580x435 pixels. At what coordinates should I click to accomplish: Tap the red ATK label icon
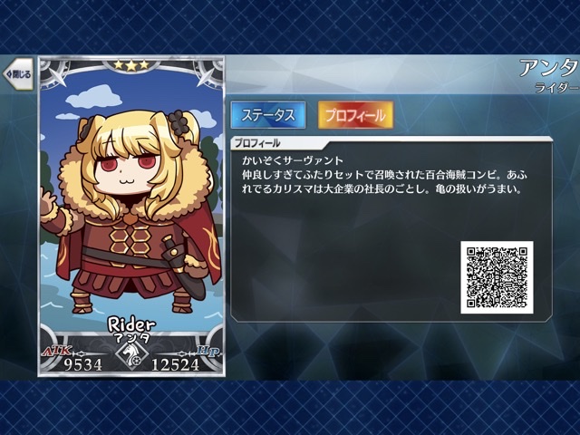(x=56, y=351)
